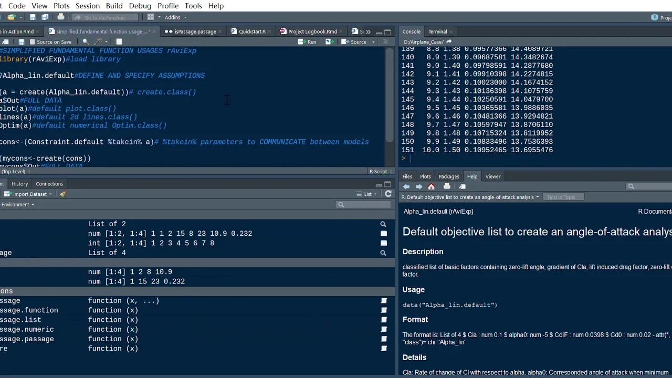Show help topic in new window
672x378 pixels.
[462, 186]
